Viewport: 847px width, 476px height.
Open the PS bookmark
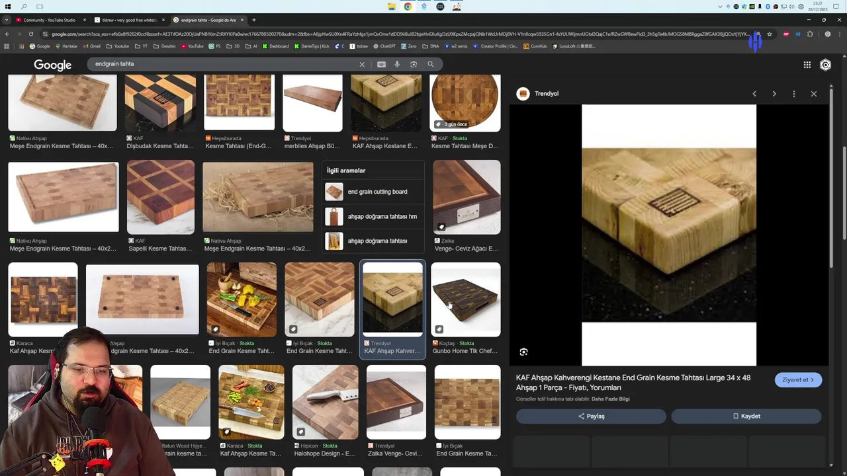pos(215,46)
